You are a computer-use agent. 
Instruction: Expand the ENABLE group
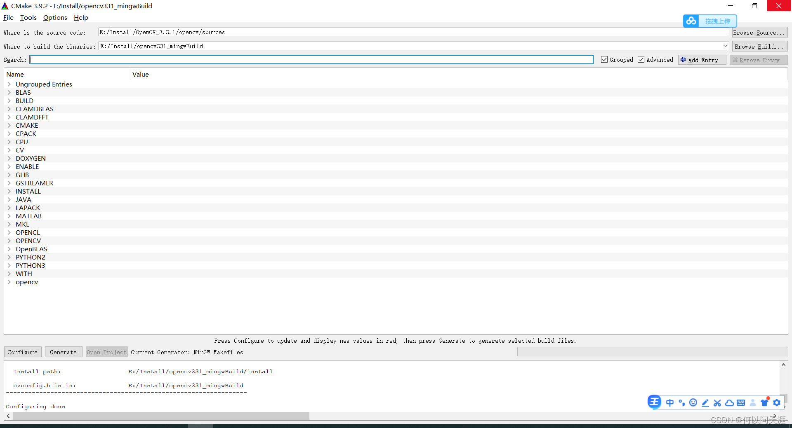(x=9, y=166)
